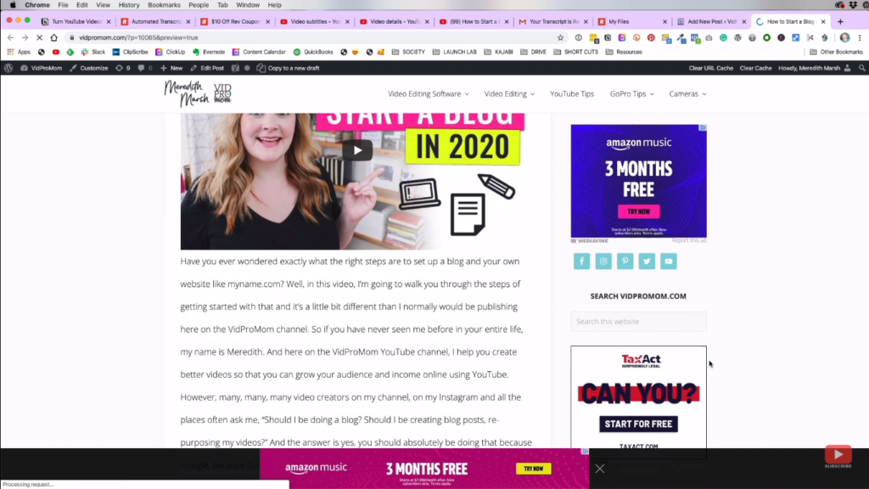Image resolution: width=869 pixels, height=489 pixels.
Task: Click TRY NOW on Amazon Music sidebar ad
Action: (638, 211)
